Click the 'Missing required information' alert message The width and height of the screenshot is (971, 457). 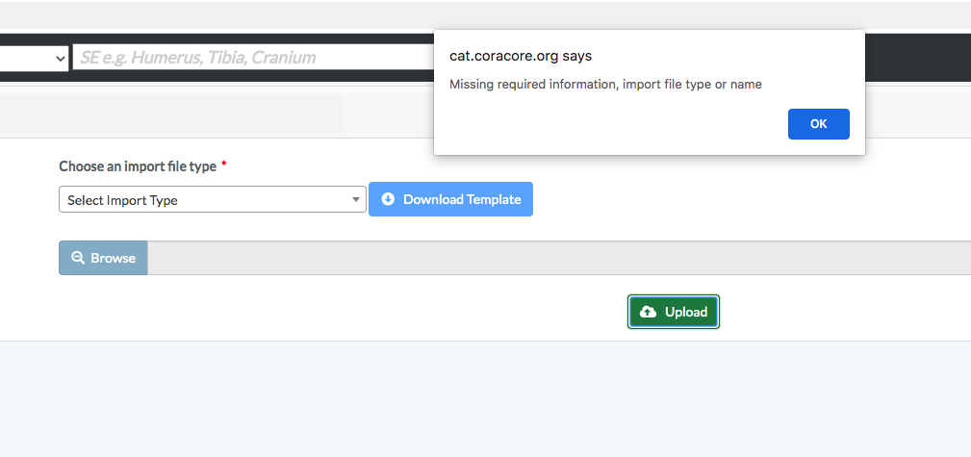[x=605, y=85]
